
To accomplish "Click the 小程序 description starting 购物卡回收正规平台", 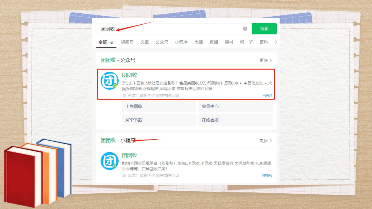I will [x=196, y=166].
